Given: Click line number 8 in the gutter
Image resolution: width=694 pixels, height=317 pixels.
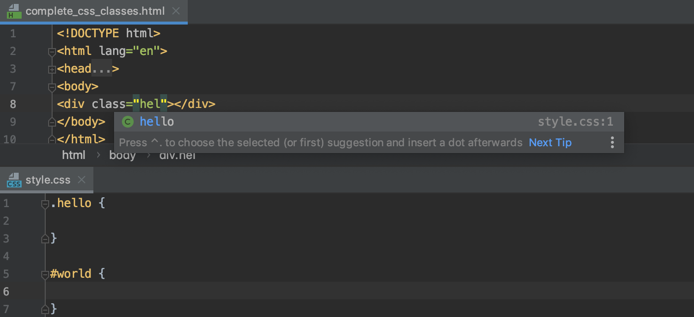Looking at the screenshot, I should tap(13, 104).
